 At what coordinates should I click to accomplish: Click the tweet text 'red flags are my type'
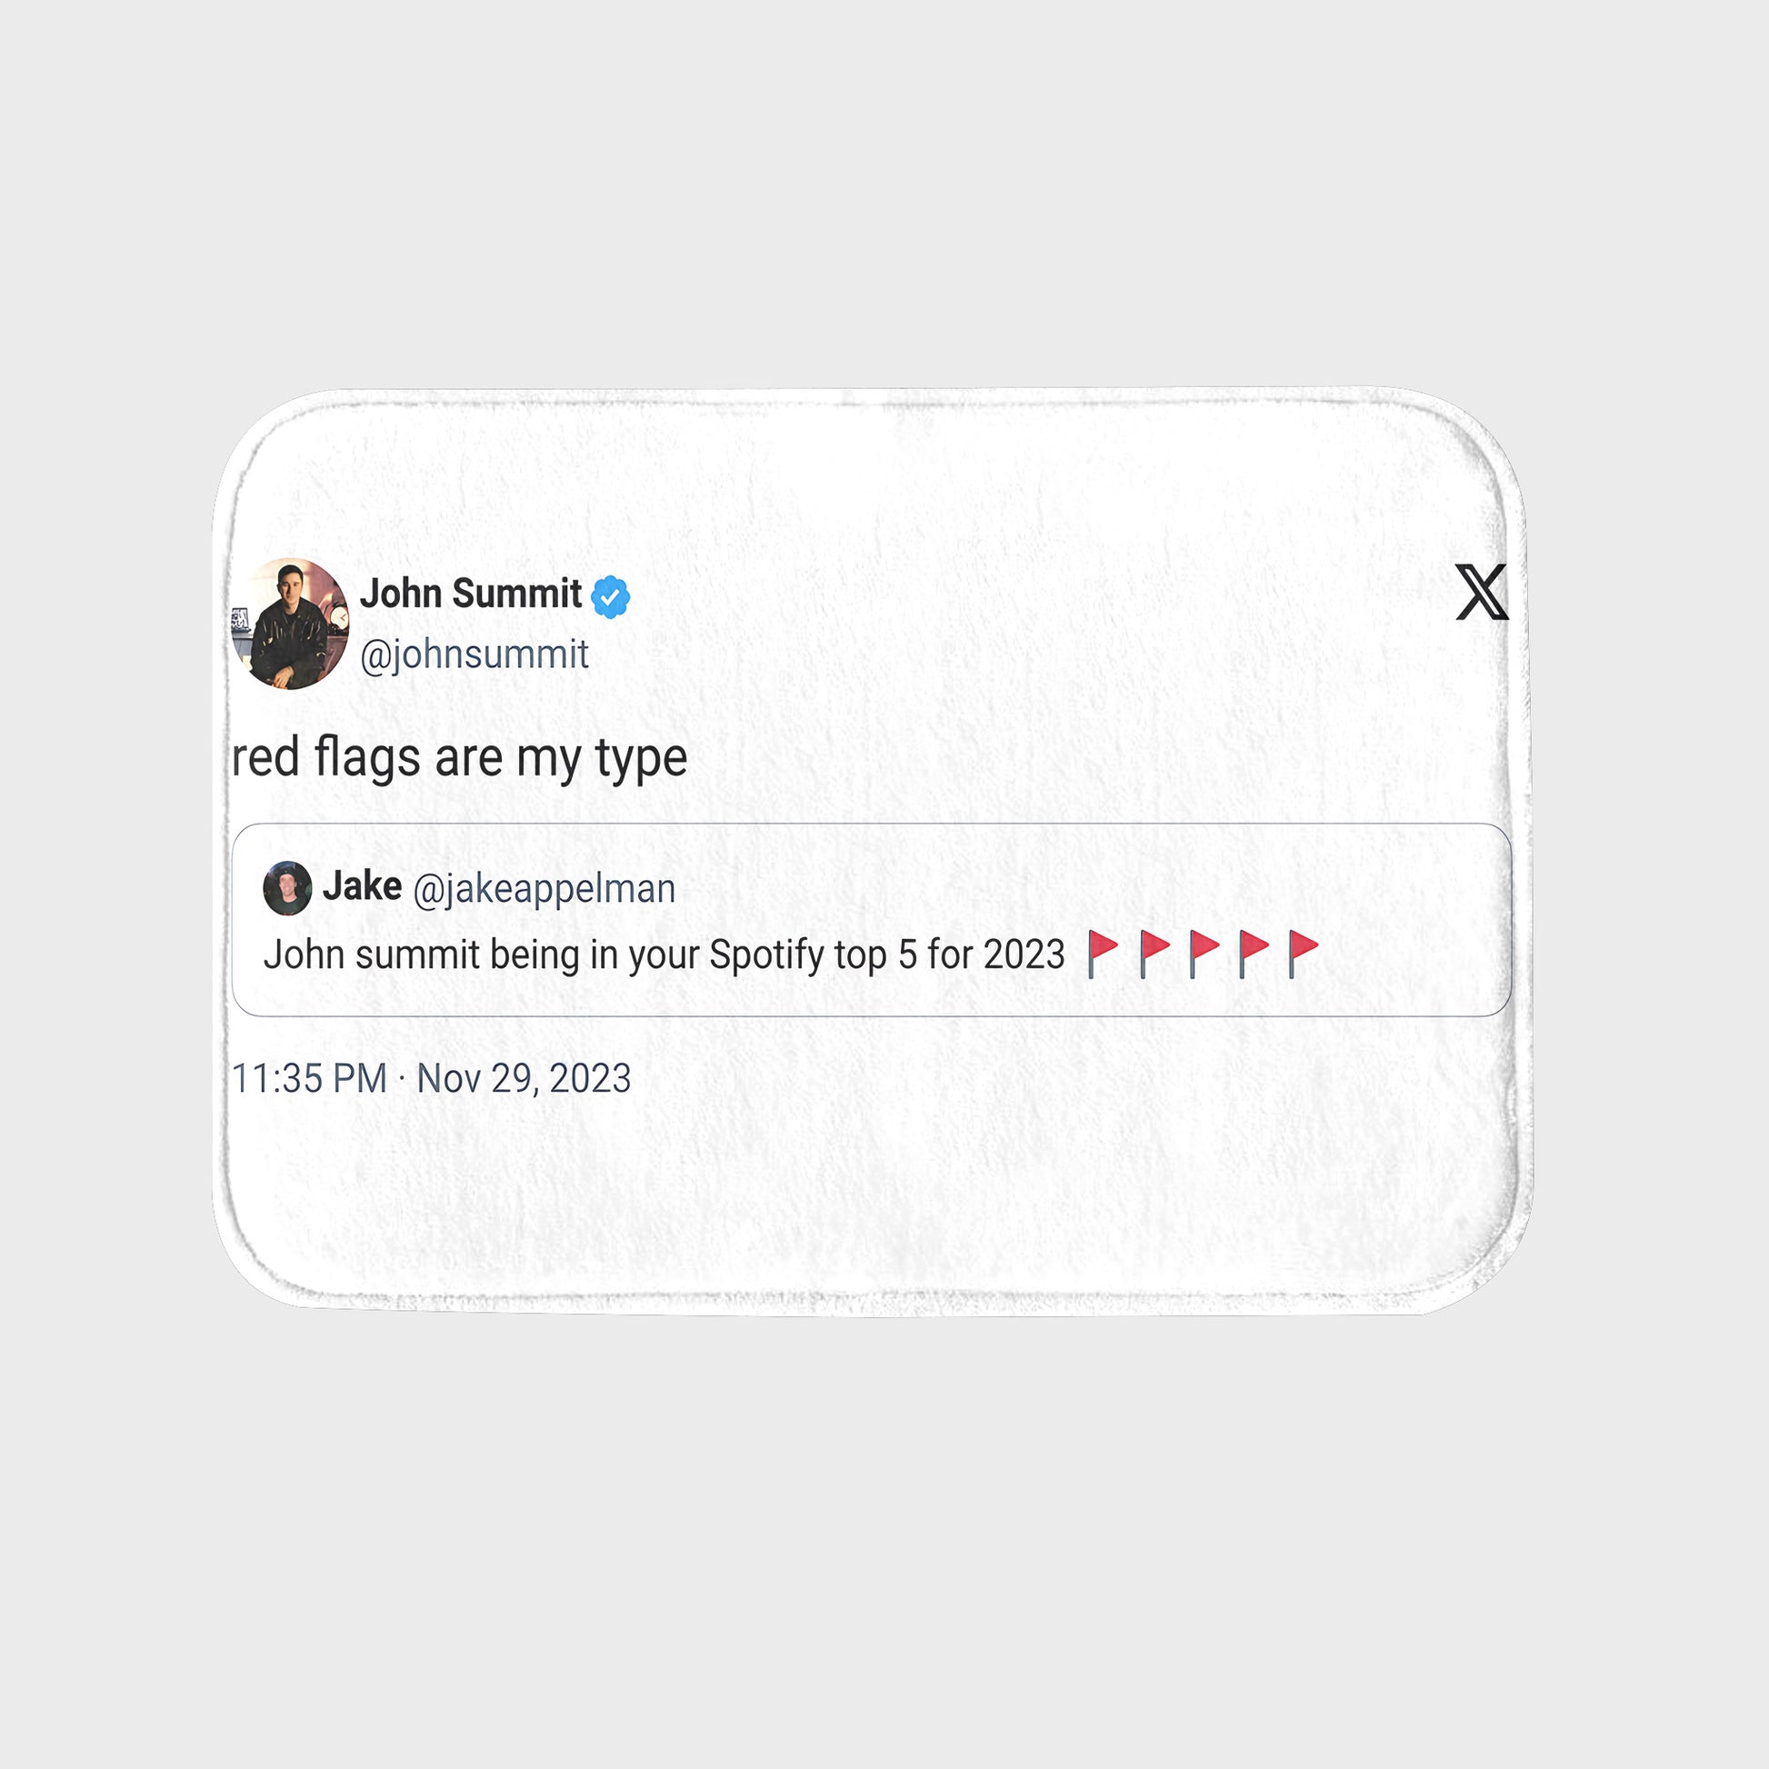click(x=460, y=759)
